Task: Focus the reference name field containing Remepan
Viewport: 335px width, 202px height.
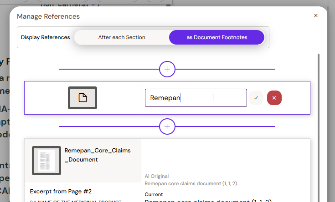Action: (196, 98)
